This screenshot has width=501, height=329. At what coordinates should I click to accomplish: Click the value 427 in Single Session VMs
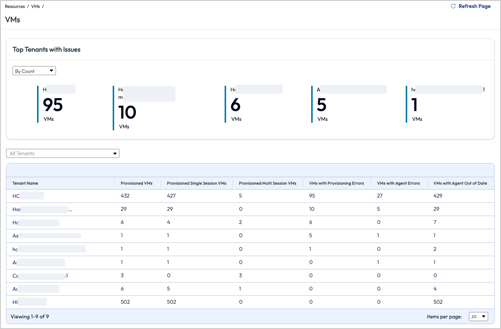tap(171, 196)
